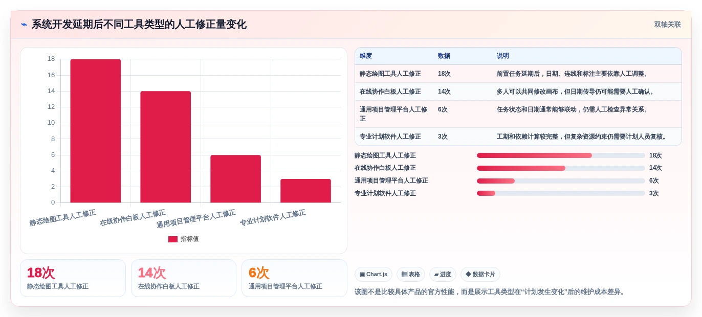The width and height of the screenshot is (702, 317).
Task: Select the 静态绘图工具人工修正 bar in chart
Action: tap(96, 131)
